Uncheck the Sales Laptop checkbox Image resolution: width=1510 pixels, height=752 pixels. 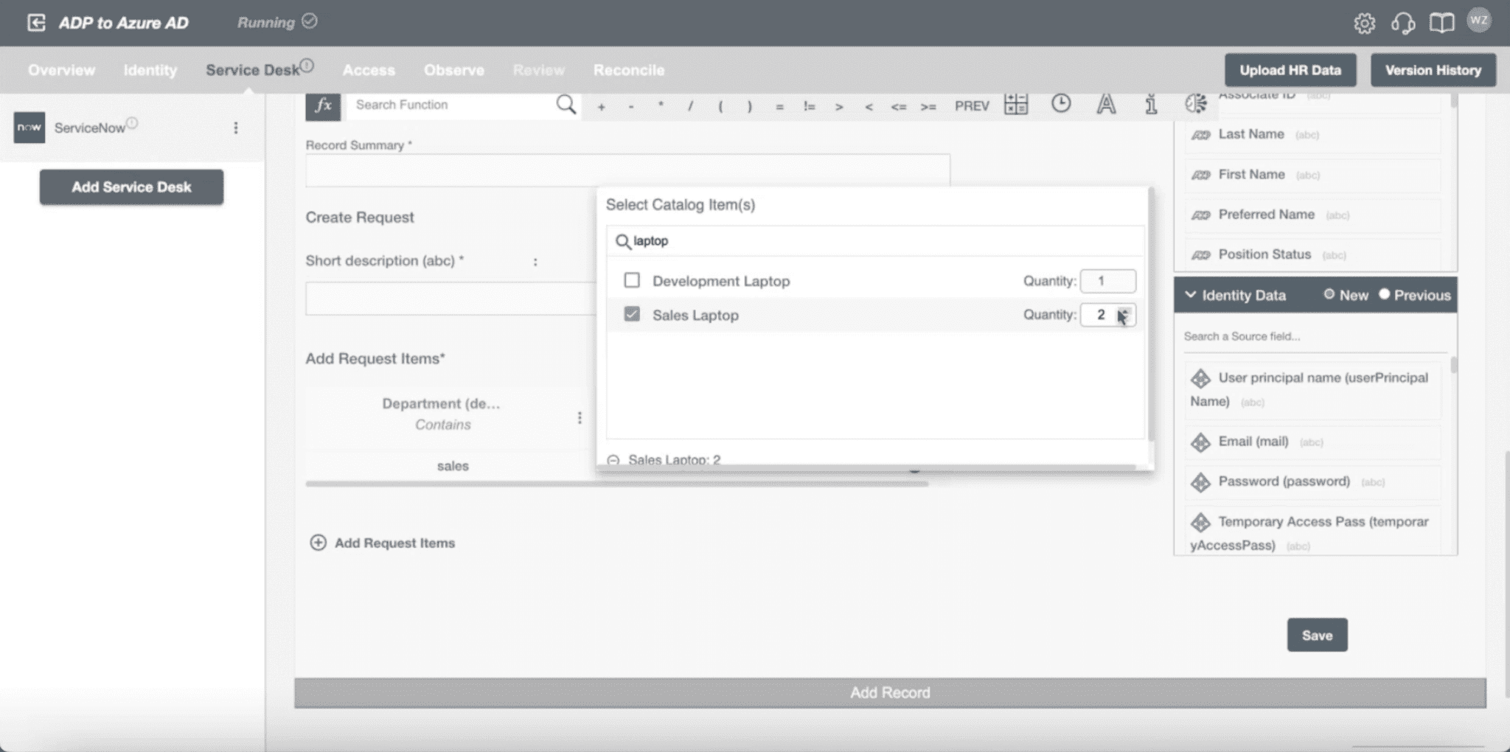pos(632,315)
